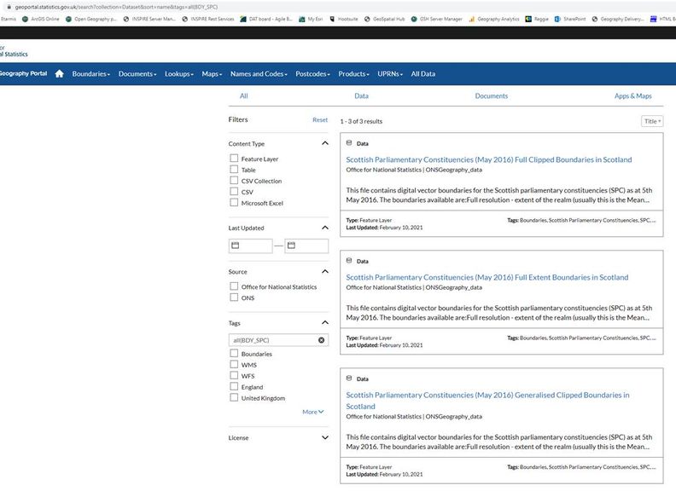Tick the CSV Collection checkbox
Screen dimensions: 676x491
(x=234, y=181)
